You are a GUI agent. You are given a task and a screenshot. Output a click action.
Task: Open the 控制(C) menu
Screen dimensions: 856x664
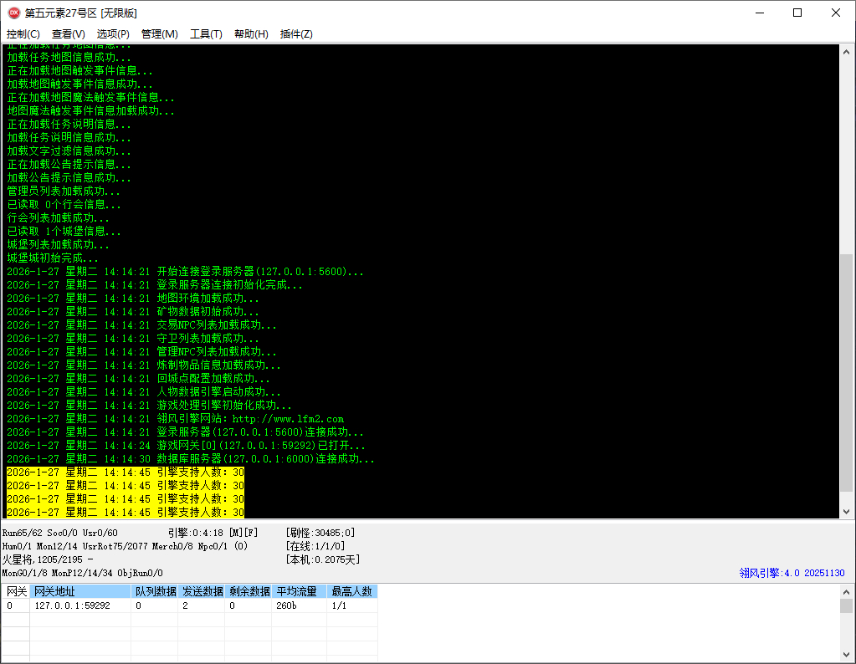[x=23, y=34]
